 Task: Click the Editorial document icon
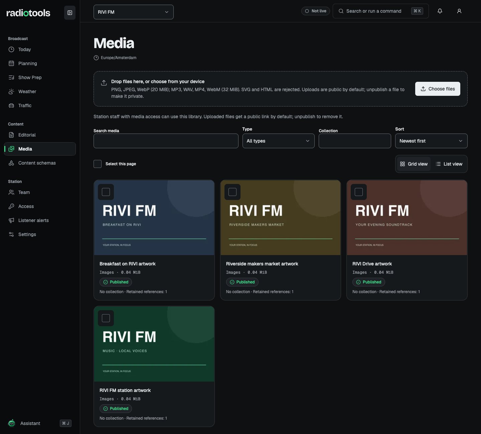[11, 135]
